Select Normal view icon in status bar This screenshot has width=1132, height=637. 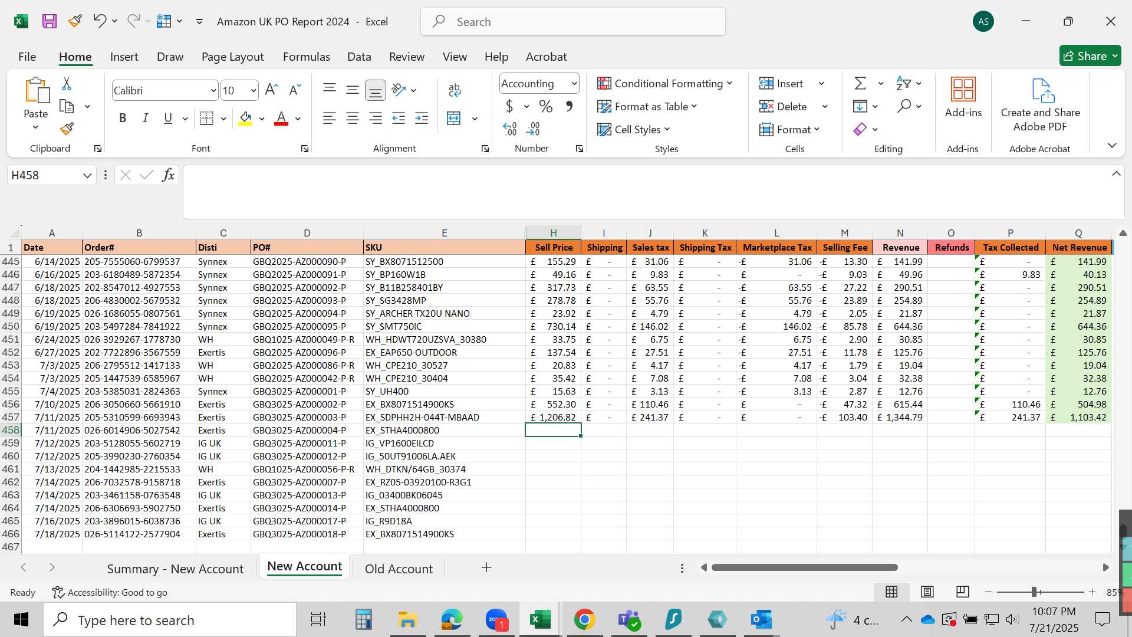coord(891,592)
